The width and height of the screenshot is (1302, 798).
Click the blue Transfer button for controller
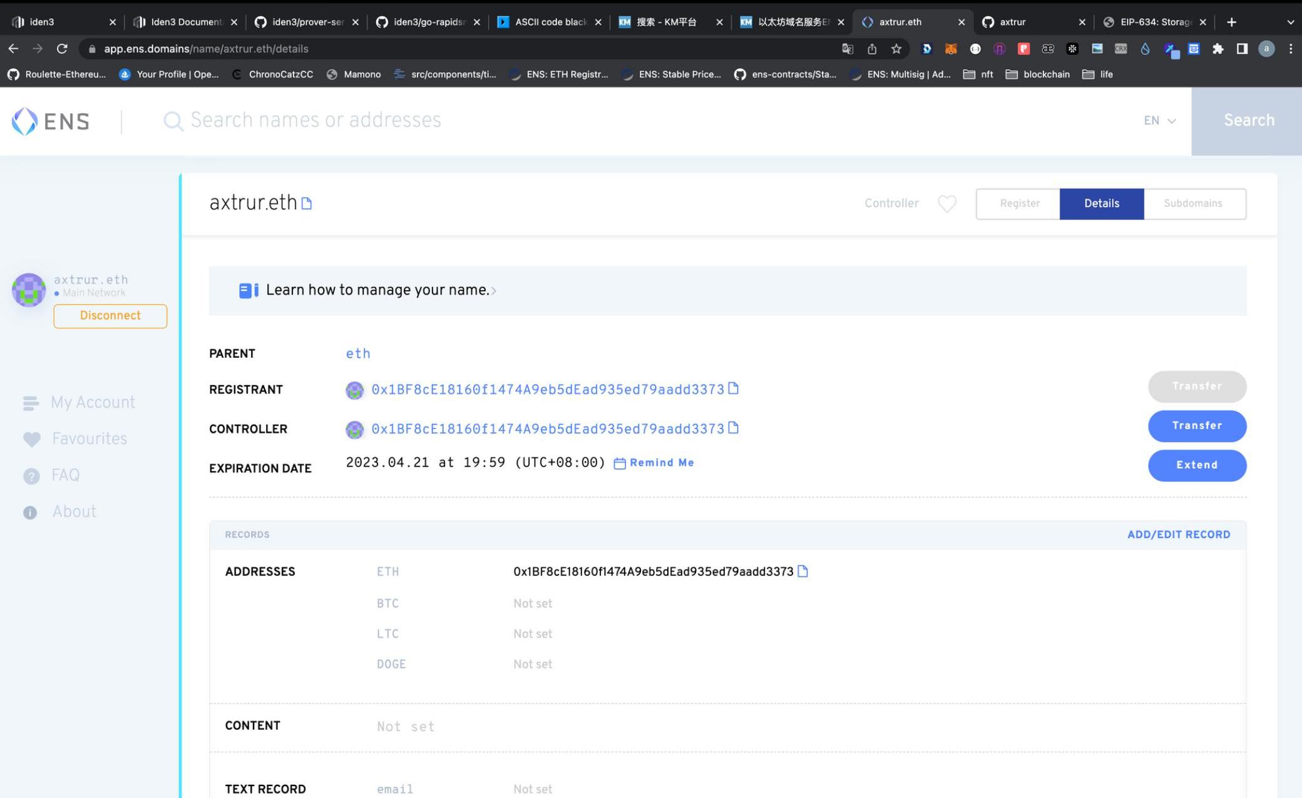1197,426
